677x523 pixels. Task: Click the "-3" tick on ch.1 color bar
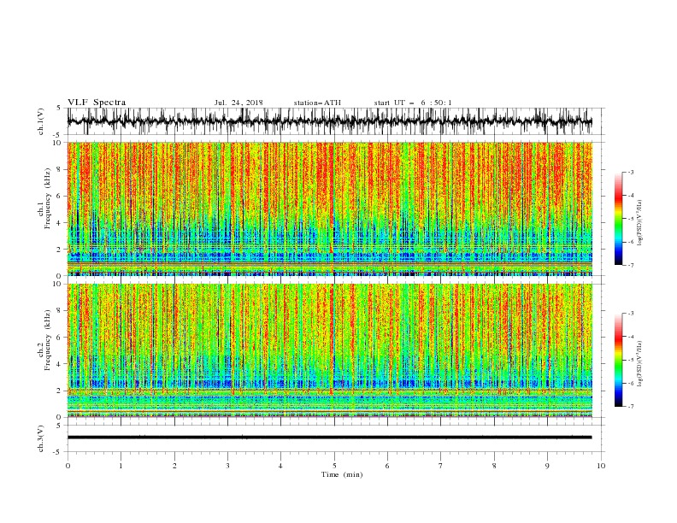click(x=631, y=172)
